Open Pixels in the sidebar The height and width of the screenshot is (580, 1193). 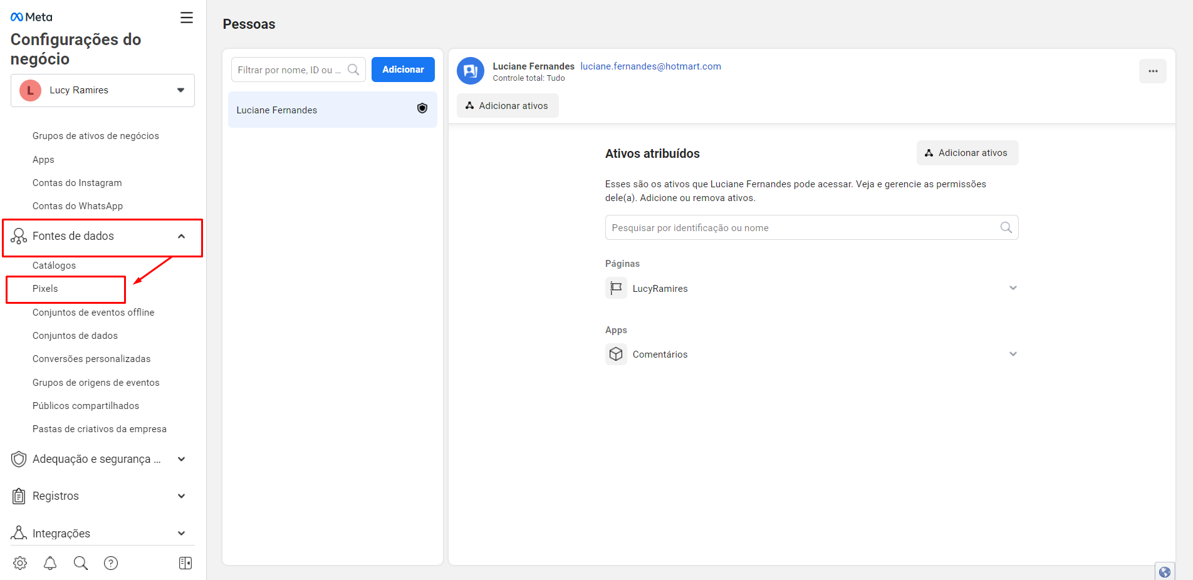[45, 289]
